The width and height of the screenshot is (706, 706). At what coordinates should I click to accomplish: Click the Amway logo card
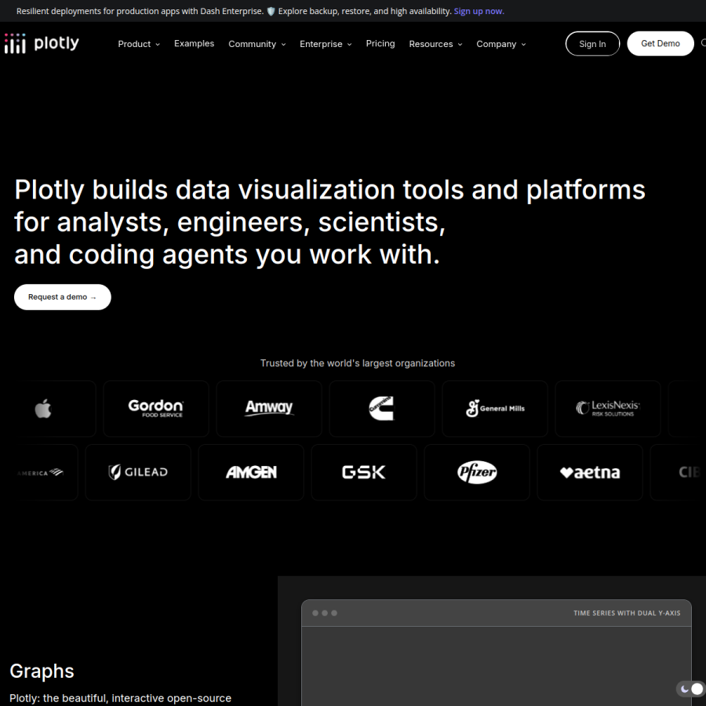pyautogui.click(x=269, y=409)
